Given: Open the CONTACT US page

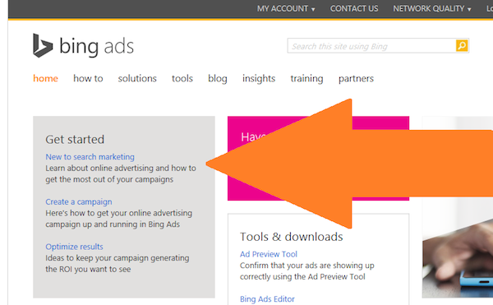Looking at the screenshot, I should pyautogui.click(x=354, y=9).
